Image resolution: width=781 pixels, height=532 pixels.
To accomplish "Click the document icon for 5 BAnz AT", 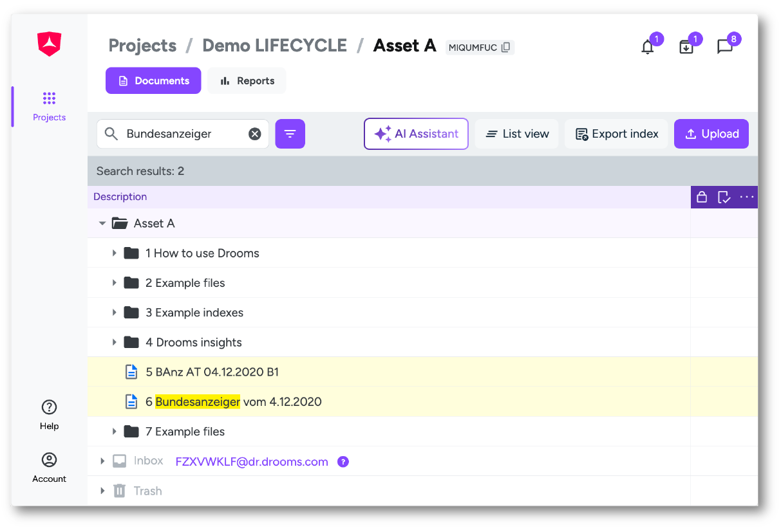I will [131, 372].
